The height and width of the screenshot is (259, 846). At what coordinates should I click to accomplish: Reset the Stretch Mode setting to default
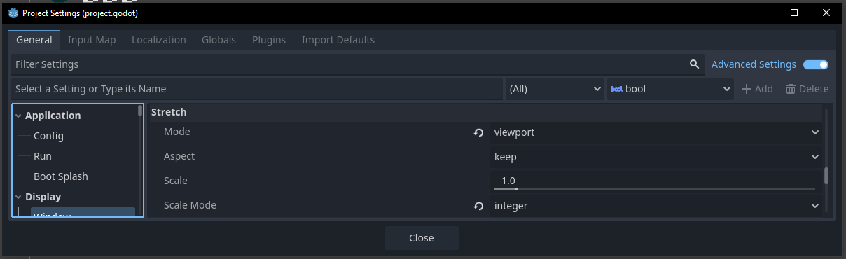pyautogui.click(x=478, y=132)
